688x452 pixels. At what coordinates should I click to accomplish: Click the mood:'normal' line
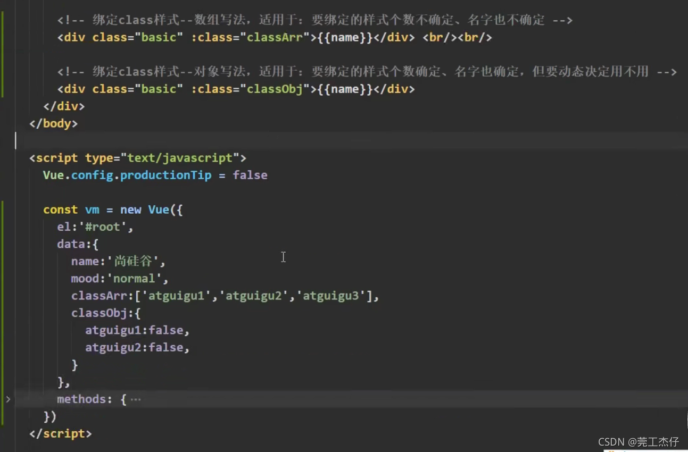pos(120,279)
